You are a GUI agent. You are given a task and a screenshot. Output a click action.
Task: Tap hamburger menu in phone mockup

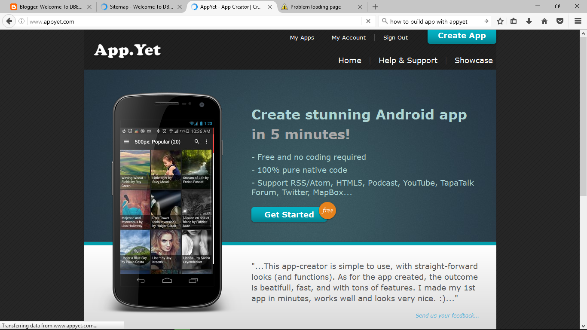[x=126, y=141]
